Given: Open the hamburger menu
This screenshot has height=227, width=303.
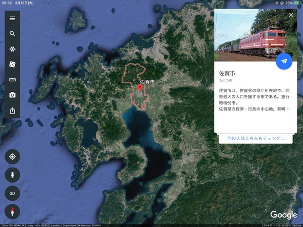Looking at the screenshot, I should click(x=12, y=18).
